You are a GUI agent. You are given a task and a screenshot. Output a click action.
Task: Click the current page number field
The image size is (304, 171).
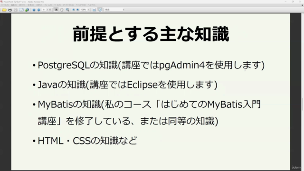[x=44, y=9]
